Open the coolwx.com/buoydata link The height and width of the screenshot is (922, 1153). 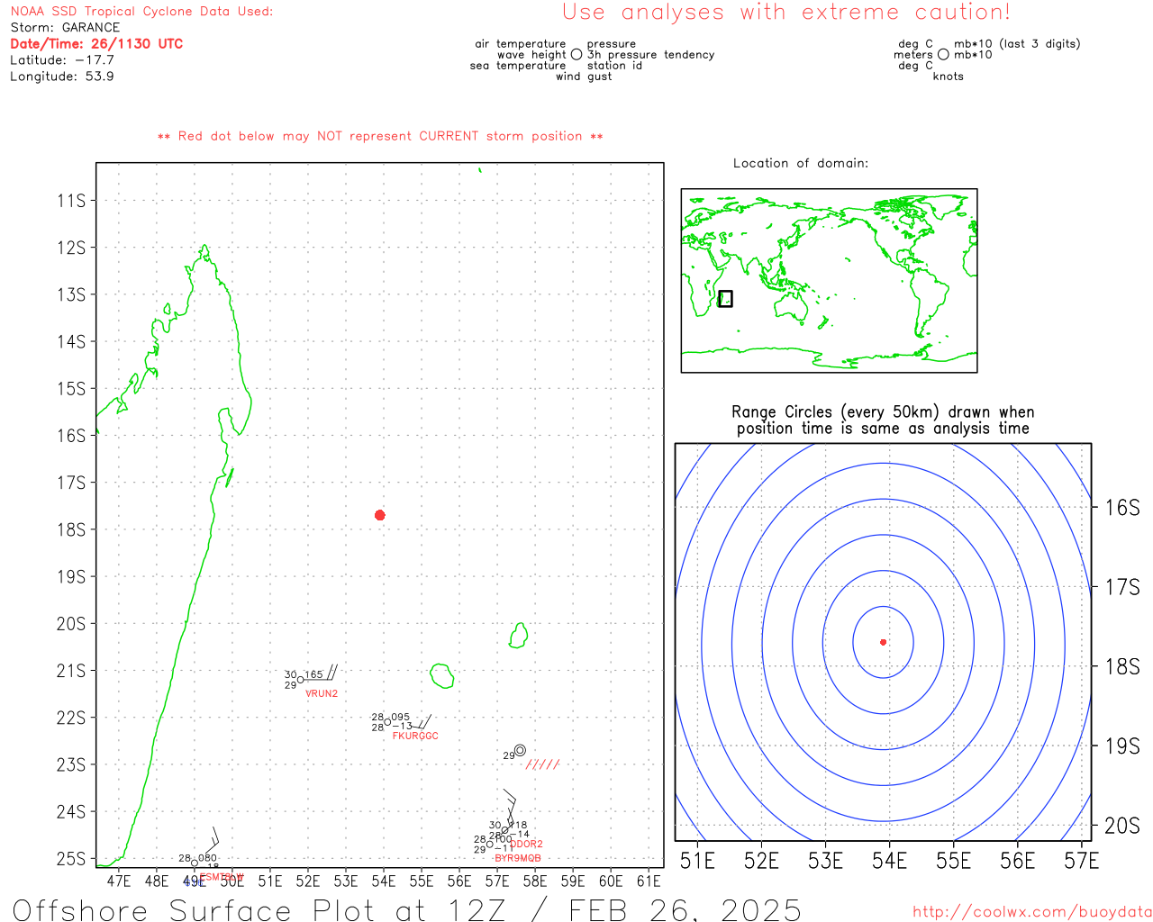(1032, 912)
